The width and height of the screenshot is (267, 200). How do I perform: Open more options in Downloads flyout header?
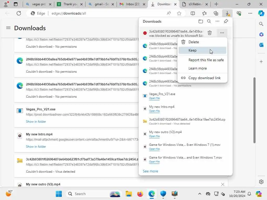tap(217, 21)
